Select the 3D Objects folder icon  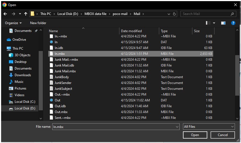(x=11, y=55)
